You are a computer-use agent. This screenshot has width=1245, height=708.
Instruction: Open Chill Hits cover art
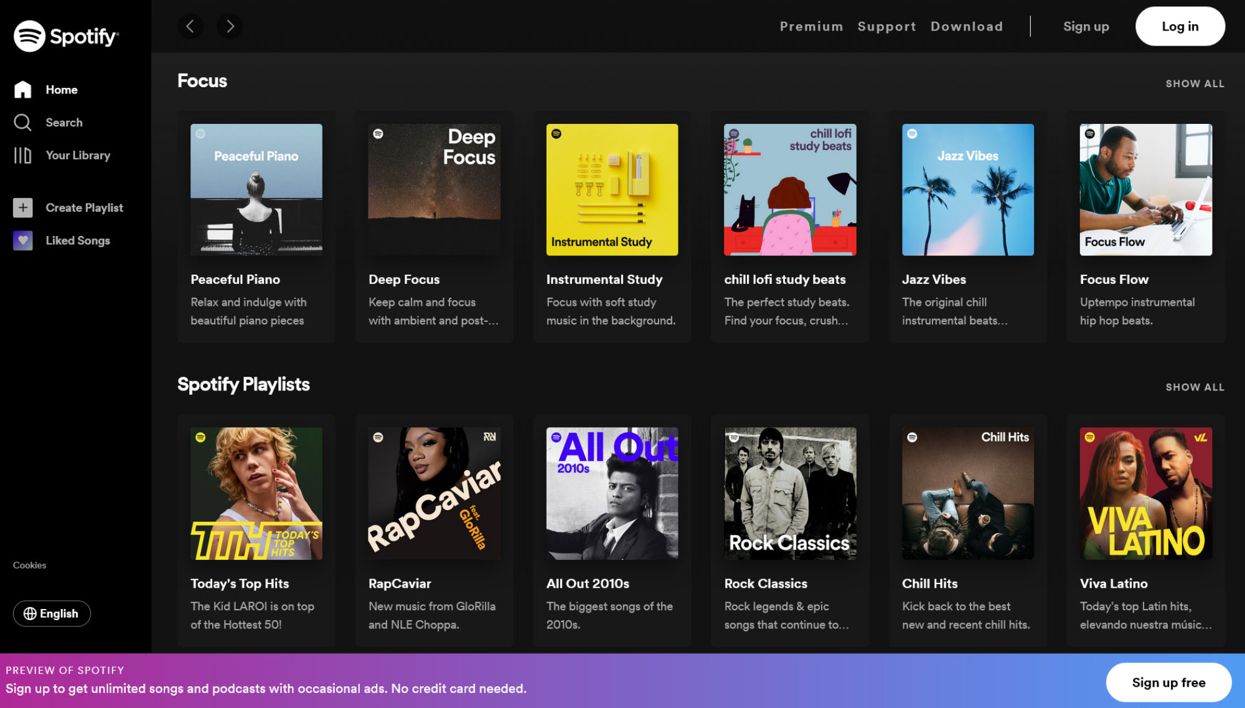point(968,493)
